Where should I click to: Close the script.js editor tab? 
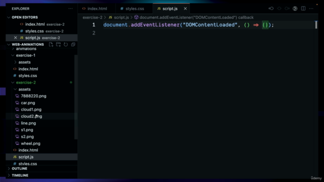[185, 9]
